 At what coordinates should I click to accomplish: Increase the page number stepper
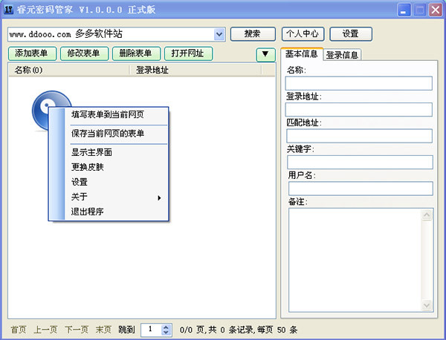coord(166,327)
